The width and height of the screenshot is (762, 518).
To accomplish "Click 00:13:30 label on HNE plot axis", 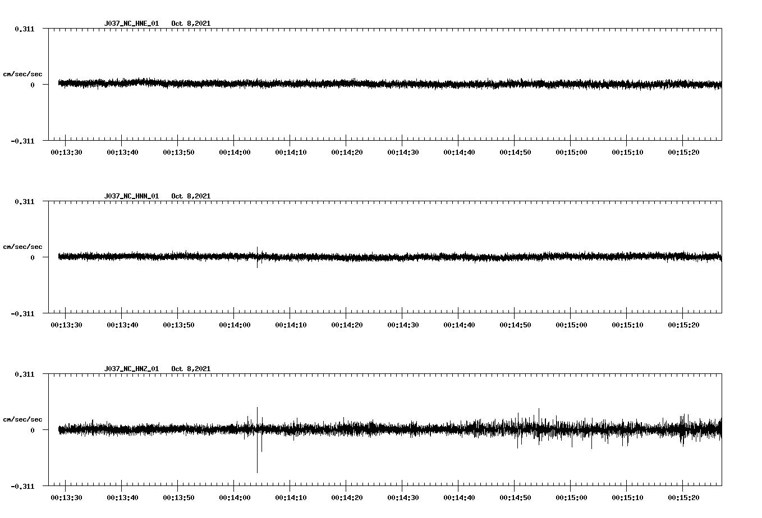I will pos(66,152).
